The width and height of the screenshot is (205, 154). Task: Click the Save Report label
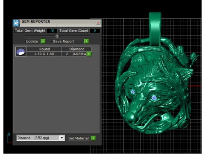(x=64, y=41)
